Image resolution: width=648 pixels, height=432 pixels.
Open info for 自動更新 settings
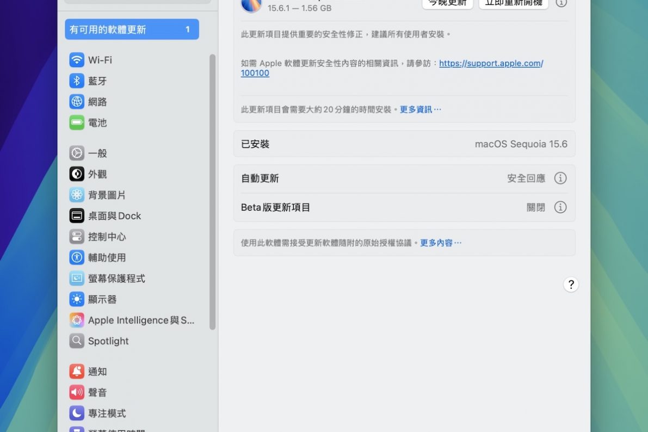(x=560, y=178)
